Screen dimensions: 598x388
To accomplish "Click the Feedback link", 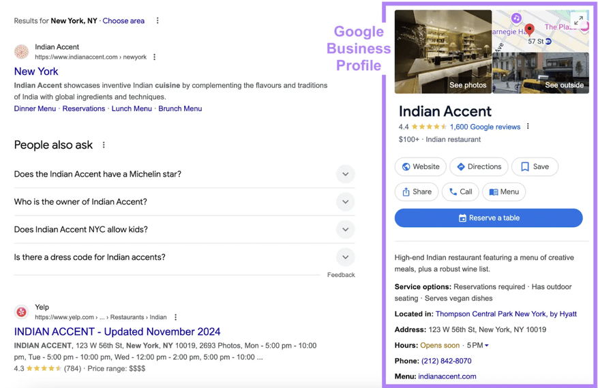I will [x=341, y=275].
